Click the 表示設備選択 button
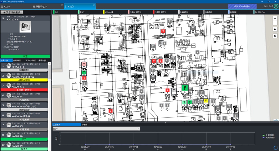Screen dimensions: 279x151 tap(12, 12)
